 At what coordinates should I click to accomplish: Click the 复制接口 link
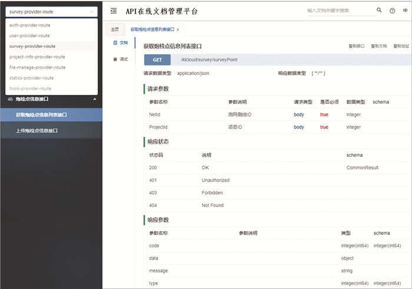357,45
